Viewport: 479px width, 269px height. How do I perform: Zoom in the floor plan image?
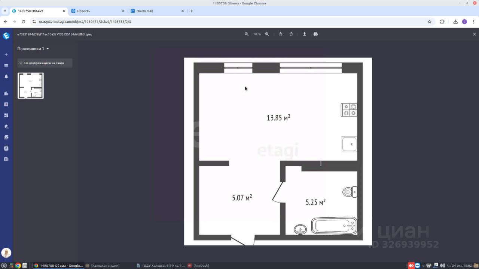(x=267, y=34)
